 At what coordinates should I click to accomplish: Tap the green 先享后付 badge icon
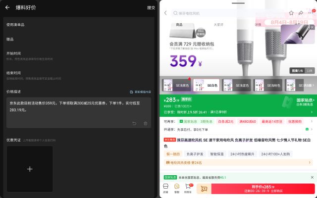307,129
